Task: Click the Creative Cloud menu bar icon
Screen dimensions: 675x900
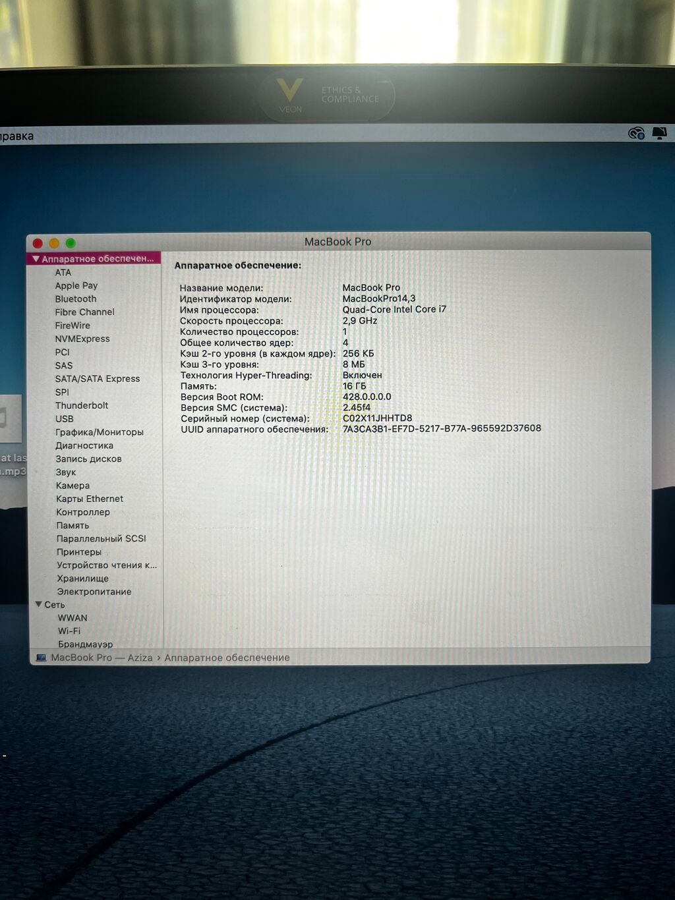Action: [636, 134]
